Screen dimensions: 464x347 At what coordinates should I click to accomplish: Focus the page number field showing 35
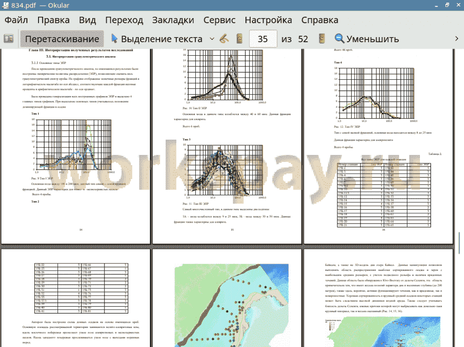pyautogui.click(x=263, y=39)
